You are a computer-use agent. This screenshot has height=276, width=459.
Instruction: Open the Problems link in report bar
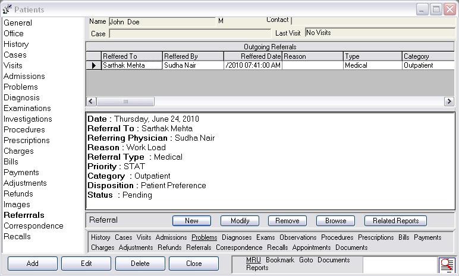[205, 237]
